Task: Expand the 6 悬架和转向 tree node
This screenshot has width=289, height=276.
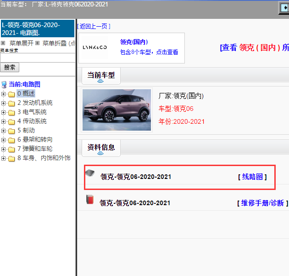Action: [x=3, y=140]
